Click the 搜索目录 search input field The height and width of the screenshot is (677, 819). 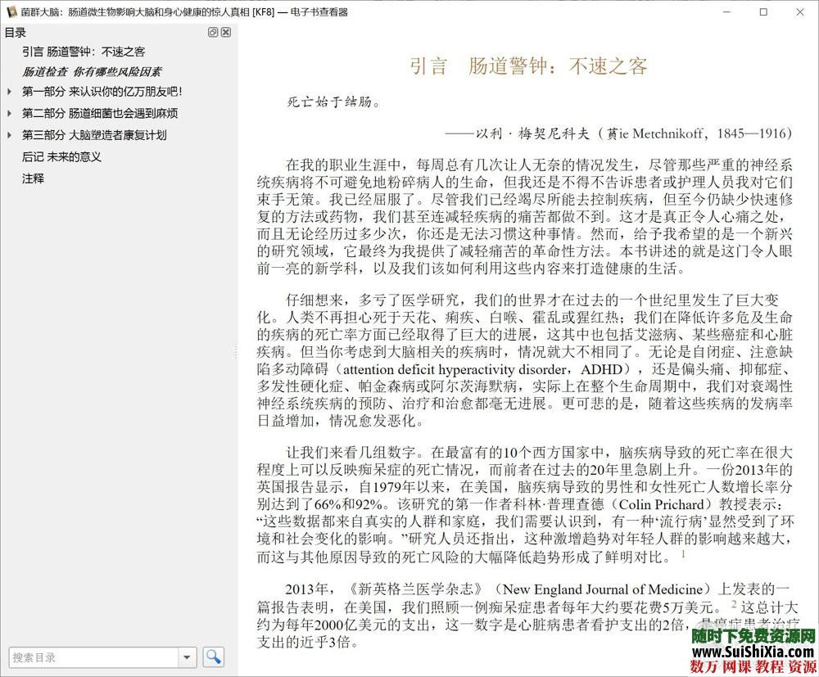click(90, 657)
